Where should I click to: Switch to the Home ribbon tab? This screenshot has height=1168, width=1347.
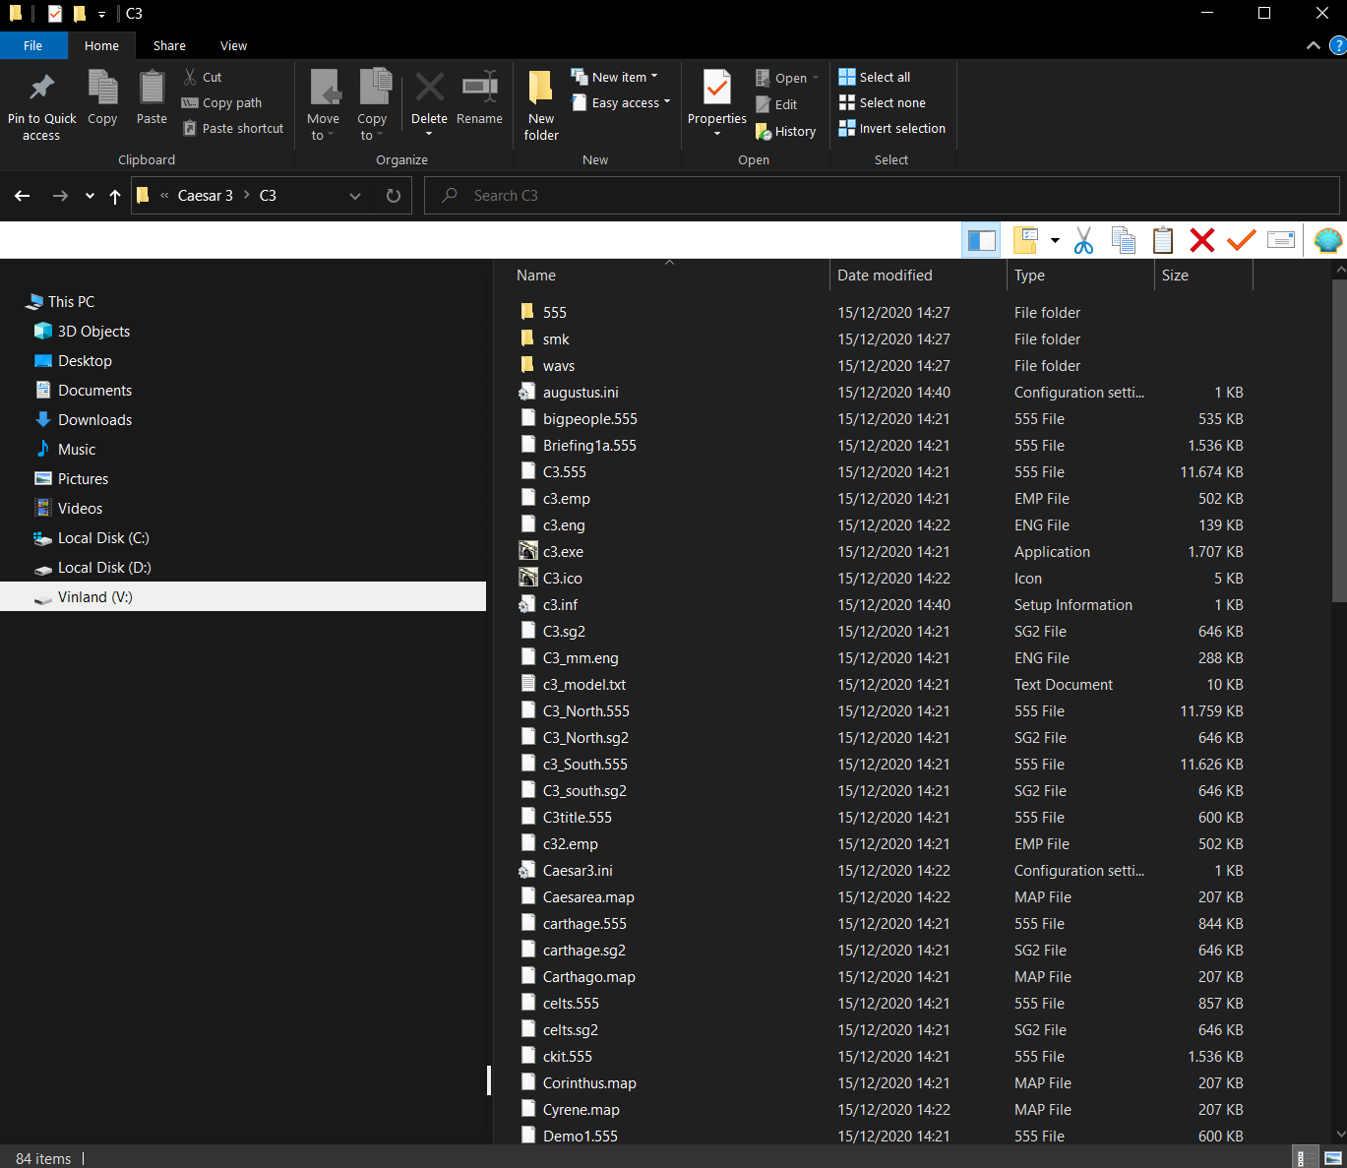pyautogui.click(x=101, y=45)
